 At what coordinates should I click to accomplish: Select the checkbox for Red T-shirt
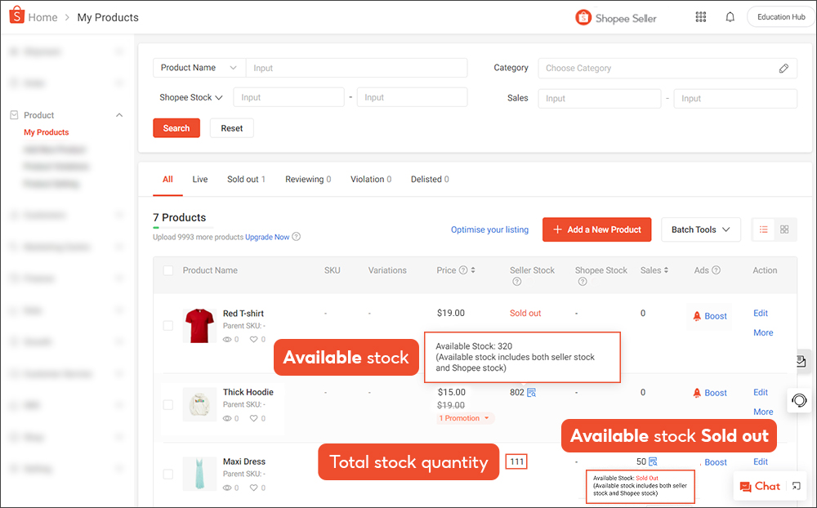point(167,325)
